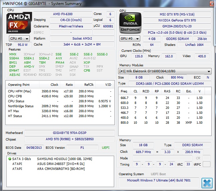Click the GIGABYTE 970A-DS3P motherboard field

69,133
